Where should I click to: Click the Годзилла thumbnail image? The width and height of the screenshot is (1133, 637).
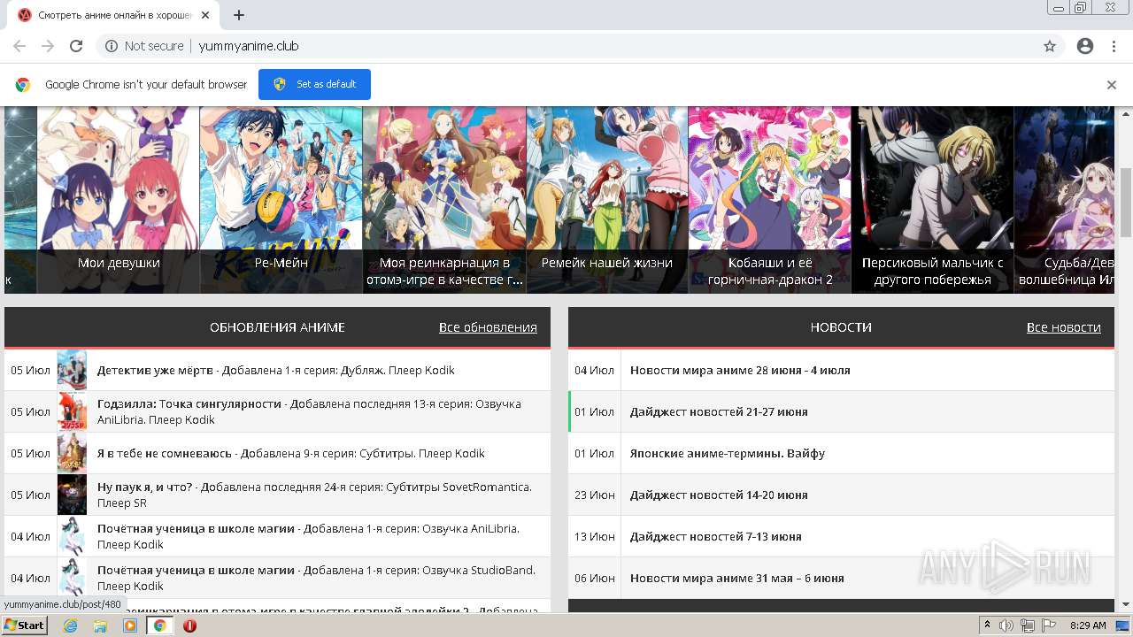72,411
